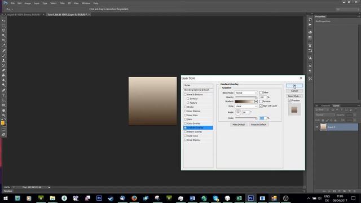Open the History panel icon
The width and height of the screenshot is (361, 203).
pos(310,19)
